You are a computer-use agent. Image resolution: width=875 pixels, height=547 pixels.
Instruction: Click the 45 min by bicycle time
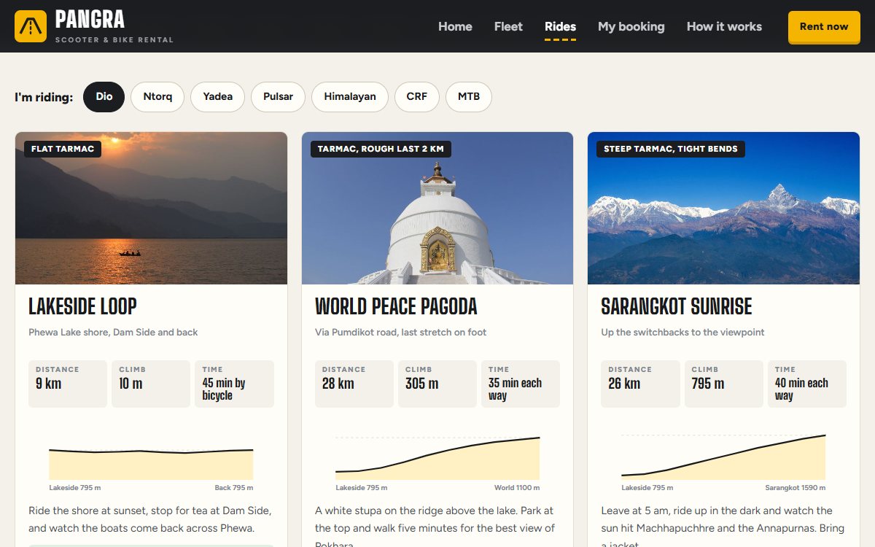pos(224,389)
